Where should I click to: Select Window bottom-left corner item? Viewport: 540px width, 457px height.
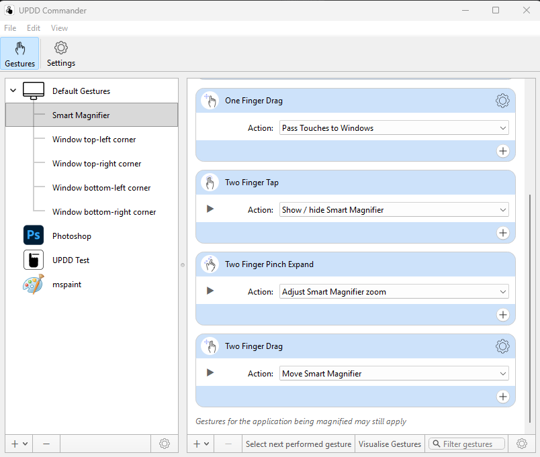tap(101, 187)
